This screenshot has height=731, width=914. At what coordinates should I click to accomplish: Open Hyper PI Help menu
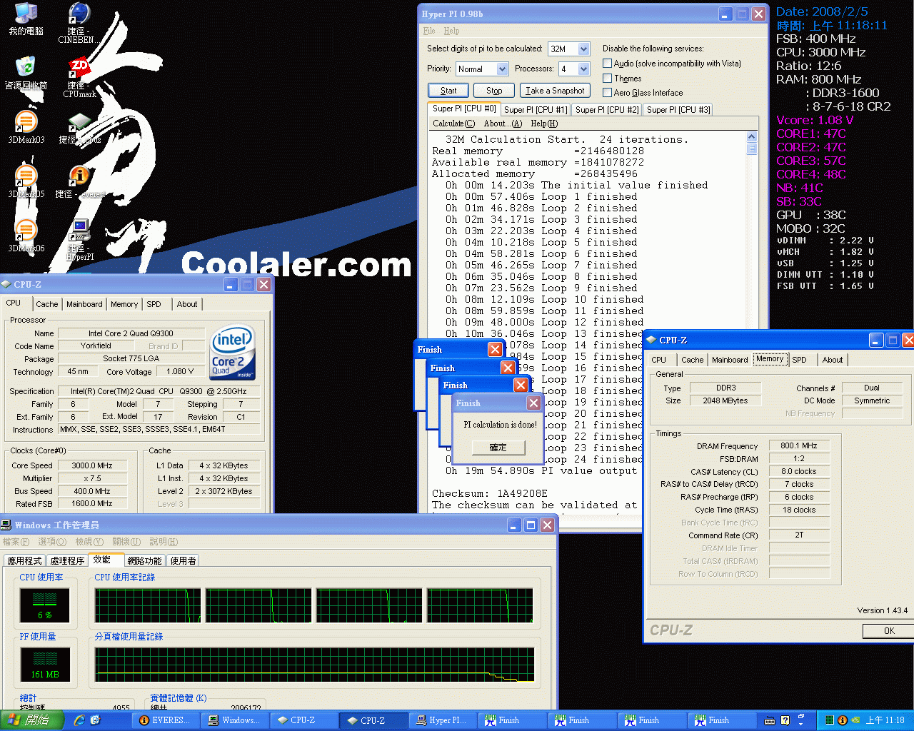click(x=451, y=31)
